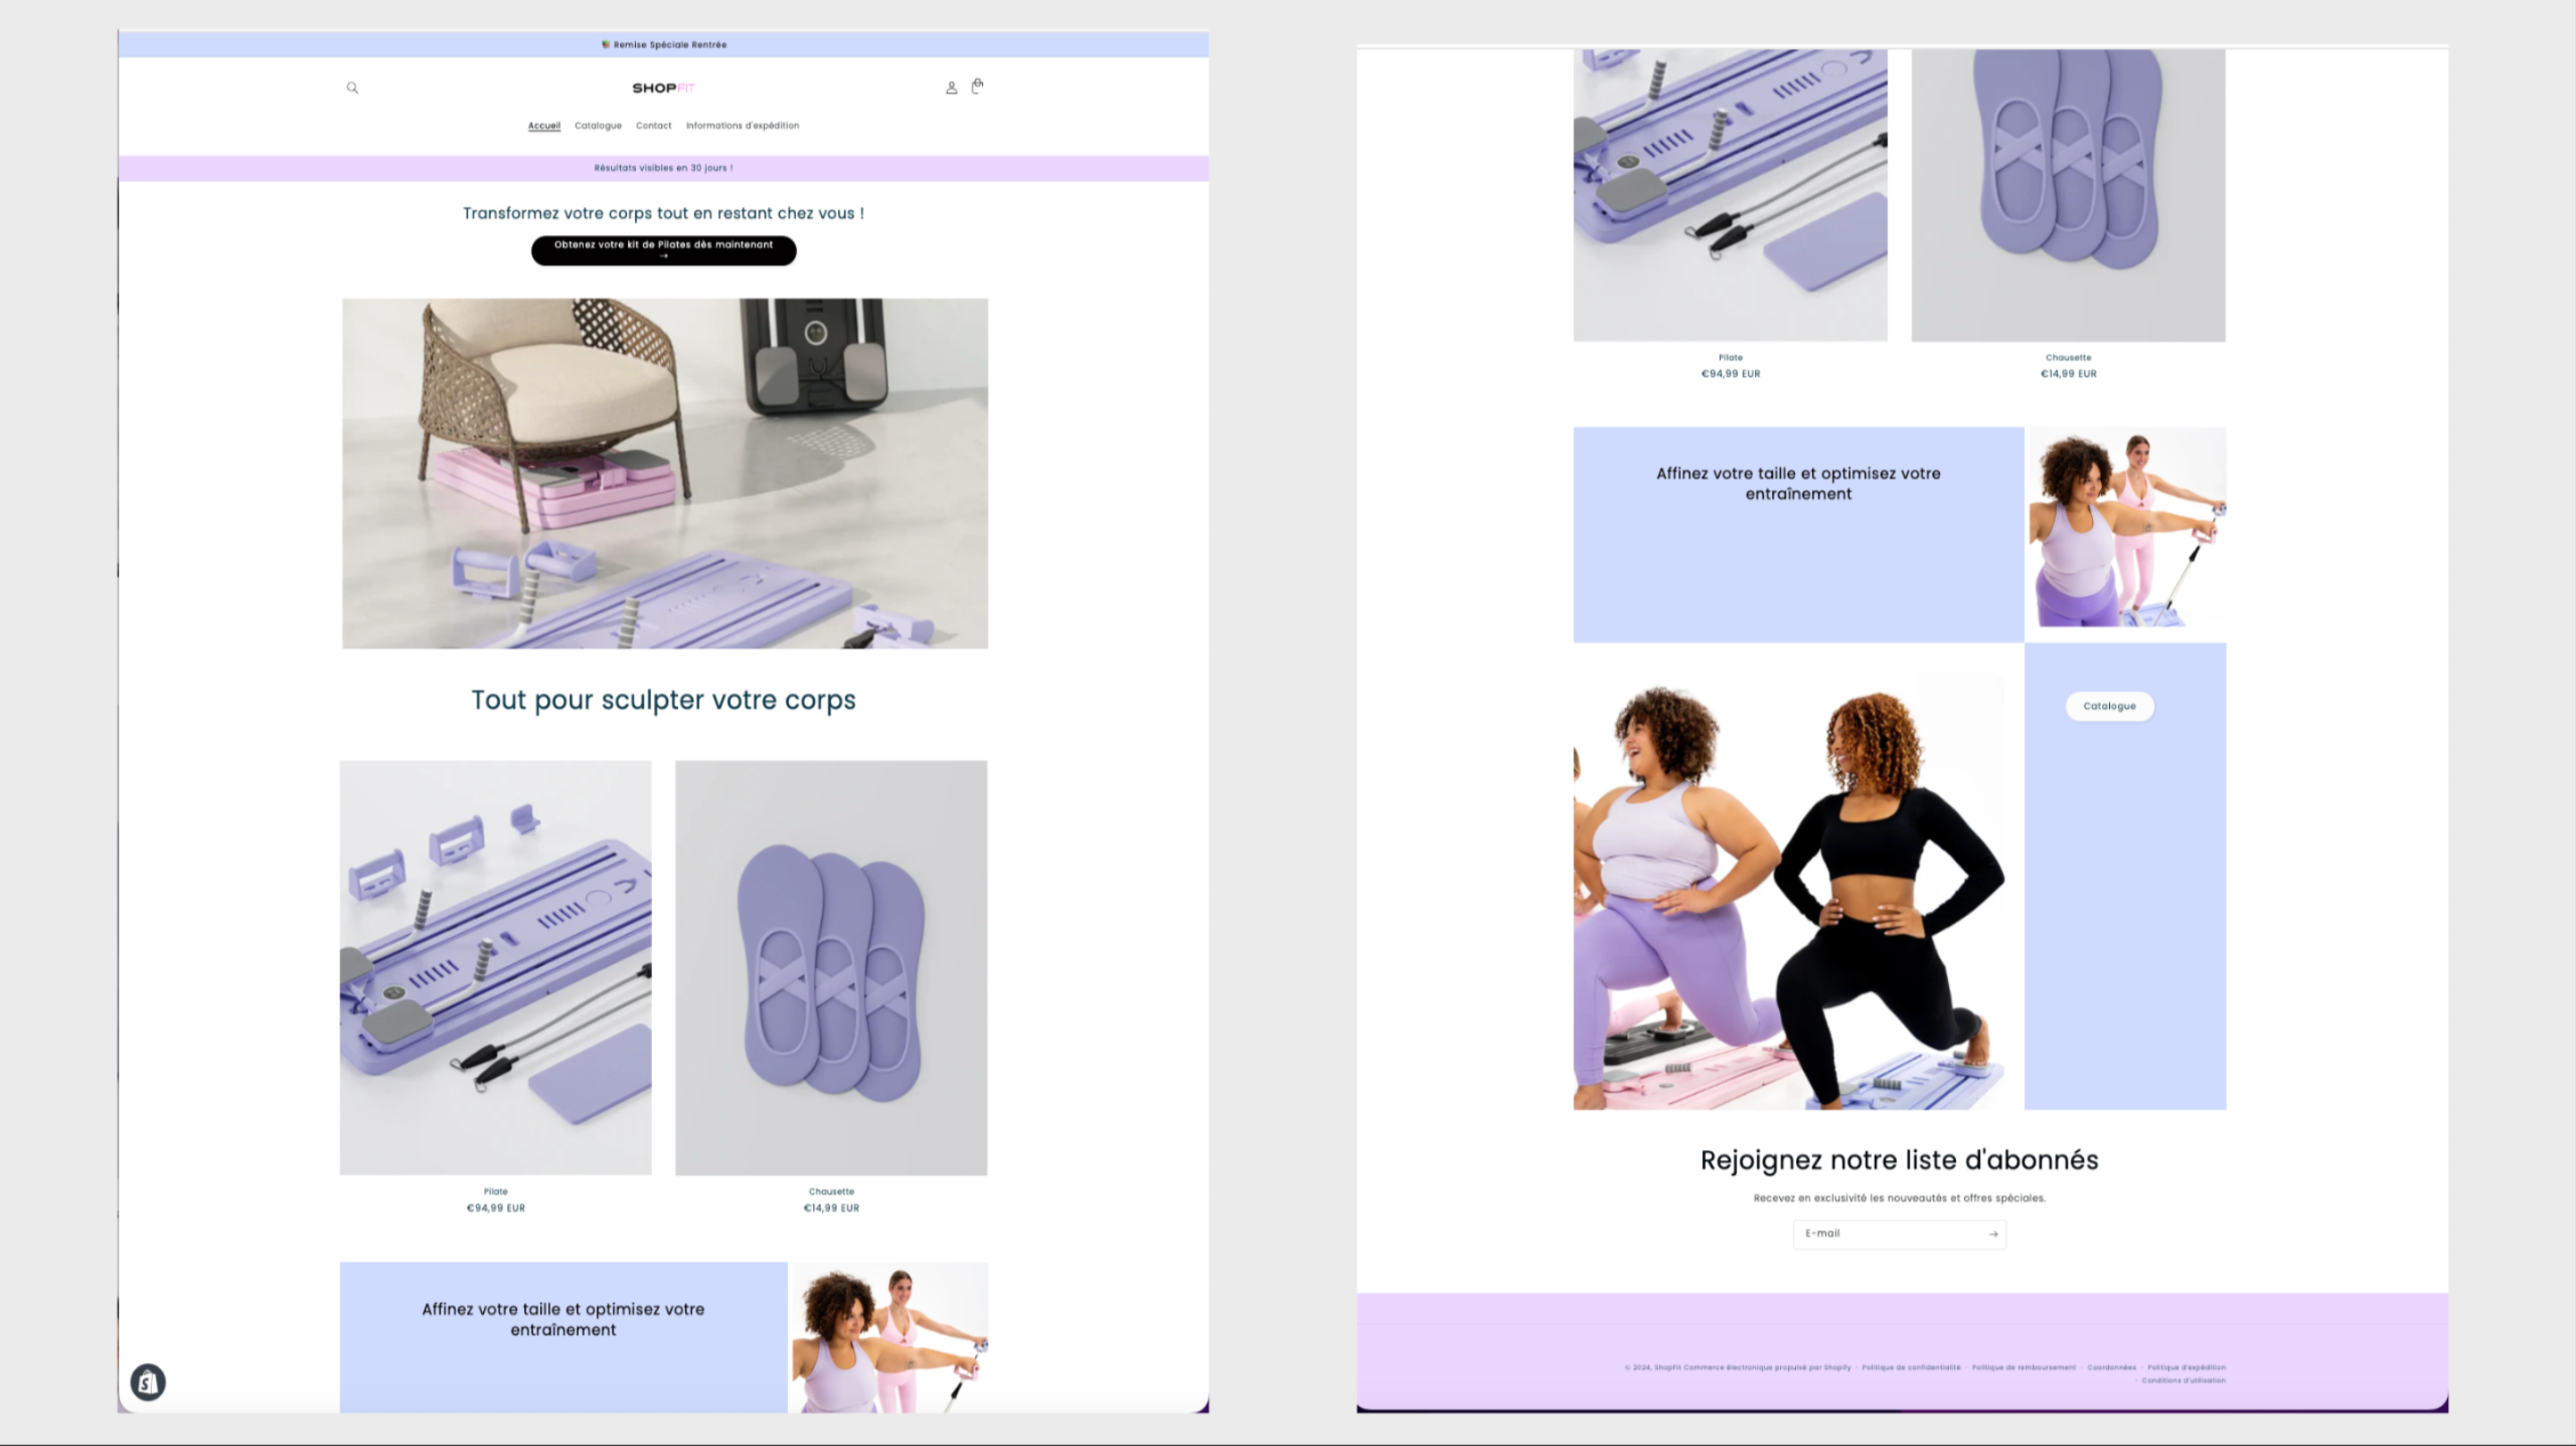Click the SHOPFIT logo
The height and width of the screenshot is (1446, 2576).
663,88
